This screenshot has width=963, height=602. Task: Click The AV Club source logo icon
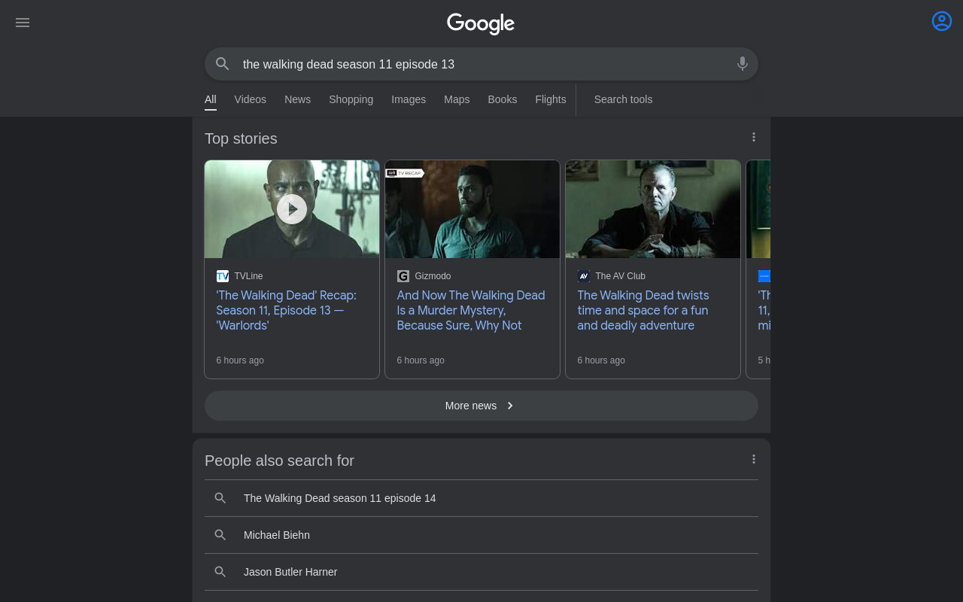pos(584,276)
